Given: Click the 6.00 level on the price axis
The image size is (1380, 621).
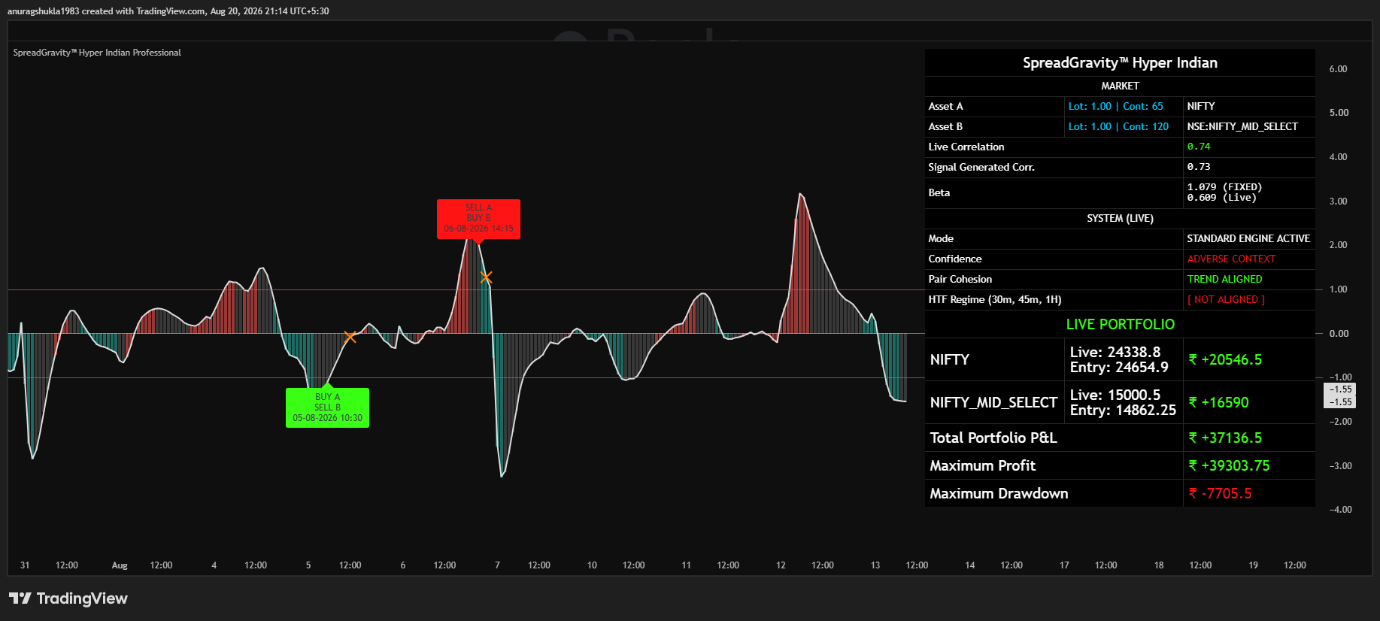Looking at the screenshot, I should [x=1338, y=69].
